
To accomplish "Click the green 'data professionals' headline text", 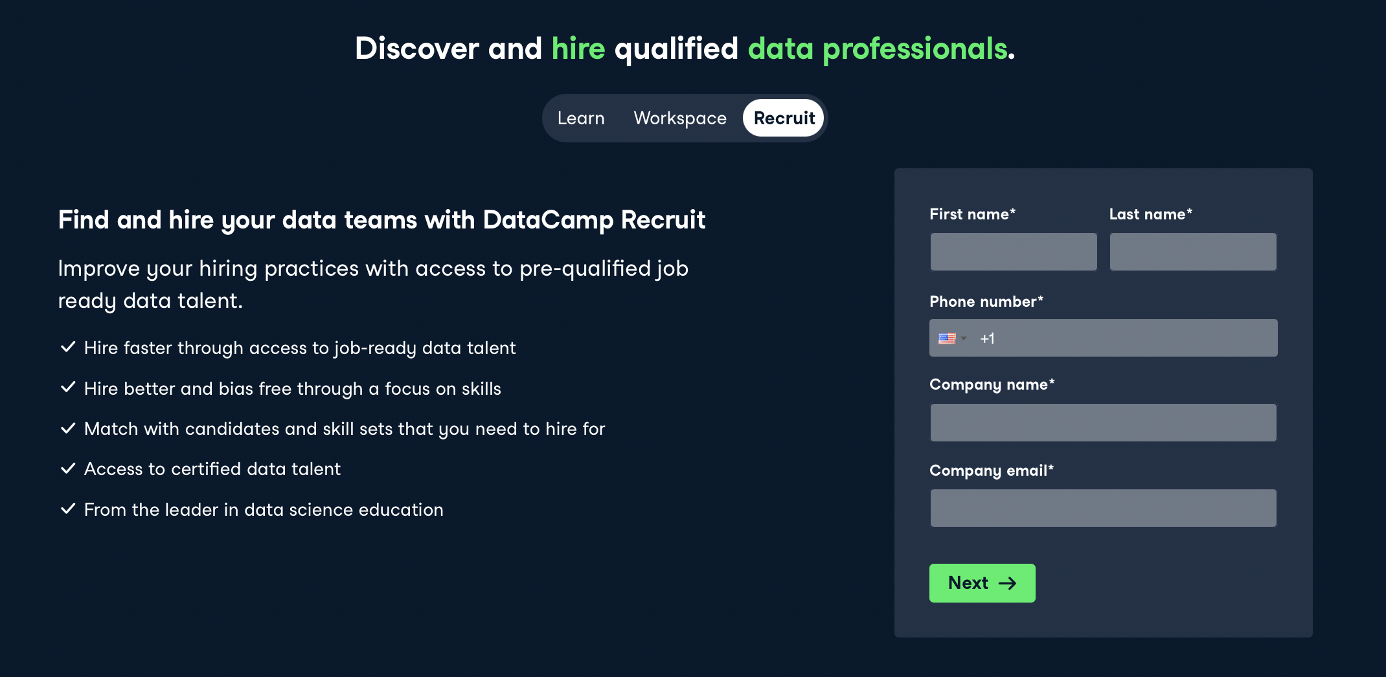I will (878, 49).
